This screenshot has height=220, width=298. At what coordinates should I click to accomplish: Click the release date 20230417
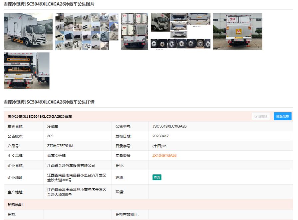tap(160, 136)
